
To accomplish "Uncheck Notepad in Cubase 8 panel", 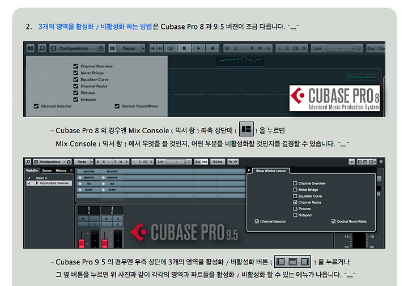I will pyautogui.click(x=76, y=100).
